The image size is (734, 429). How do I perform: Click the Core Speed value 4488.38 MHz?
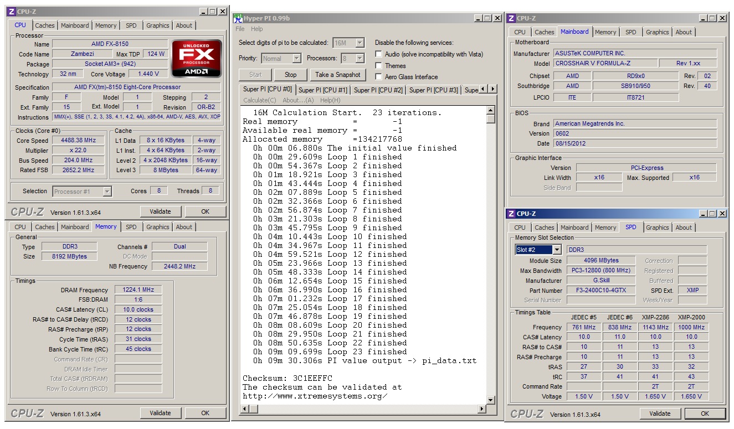(78, 141)
